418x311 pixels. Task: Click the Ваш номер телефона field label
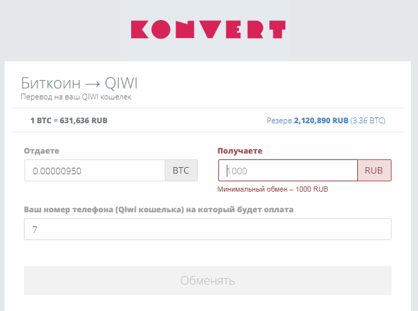tap(159, 210)
